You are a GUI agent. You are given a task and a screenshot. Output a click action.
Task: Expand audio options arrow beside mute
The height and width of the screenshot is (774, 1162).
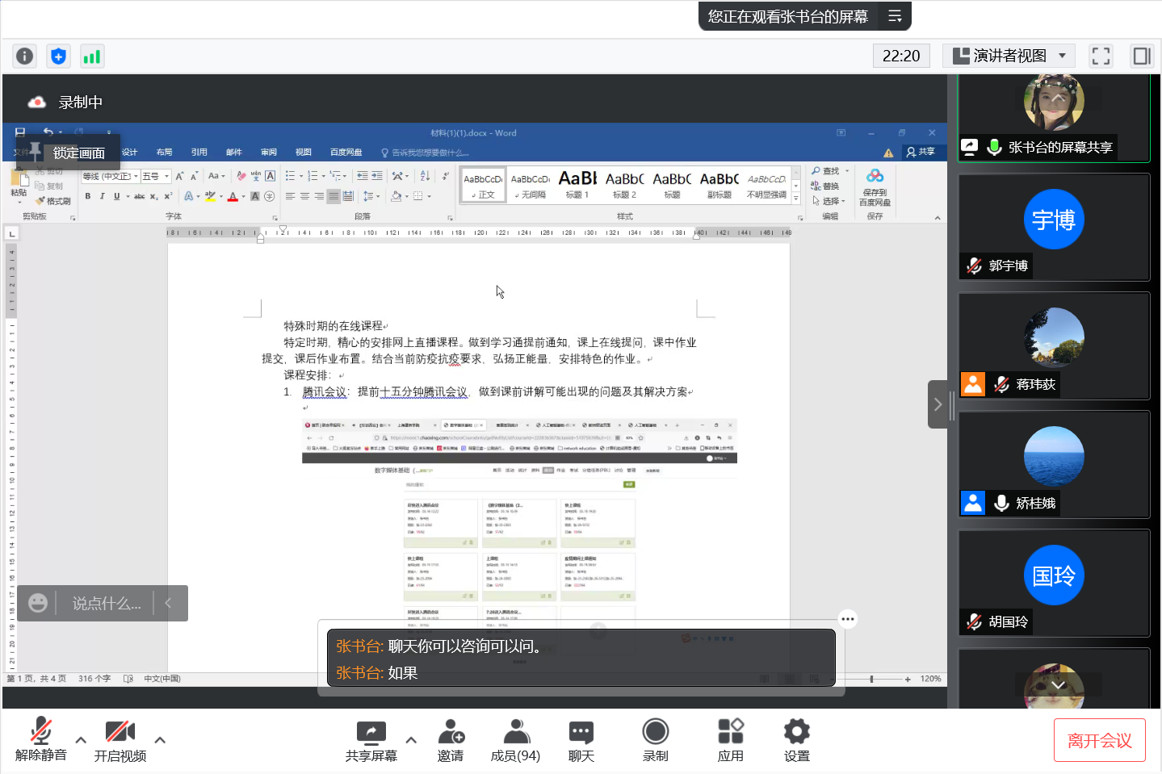click(x=81, y=739)
